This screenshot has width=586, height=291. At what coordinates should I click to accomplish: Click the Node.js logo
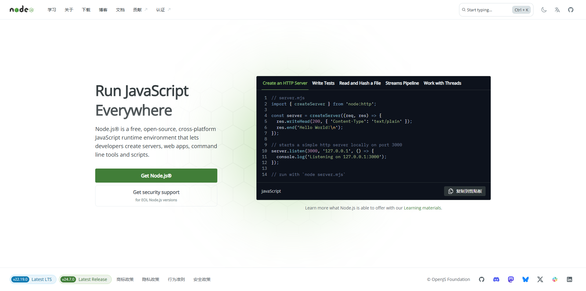(x=22, y=9)
